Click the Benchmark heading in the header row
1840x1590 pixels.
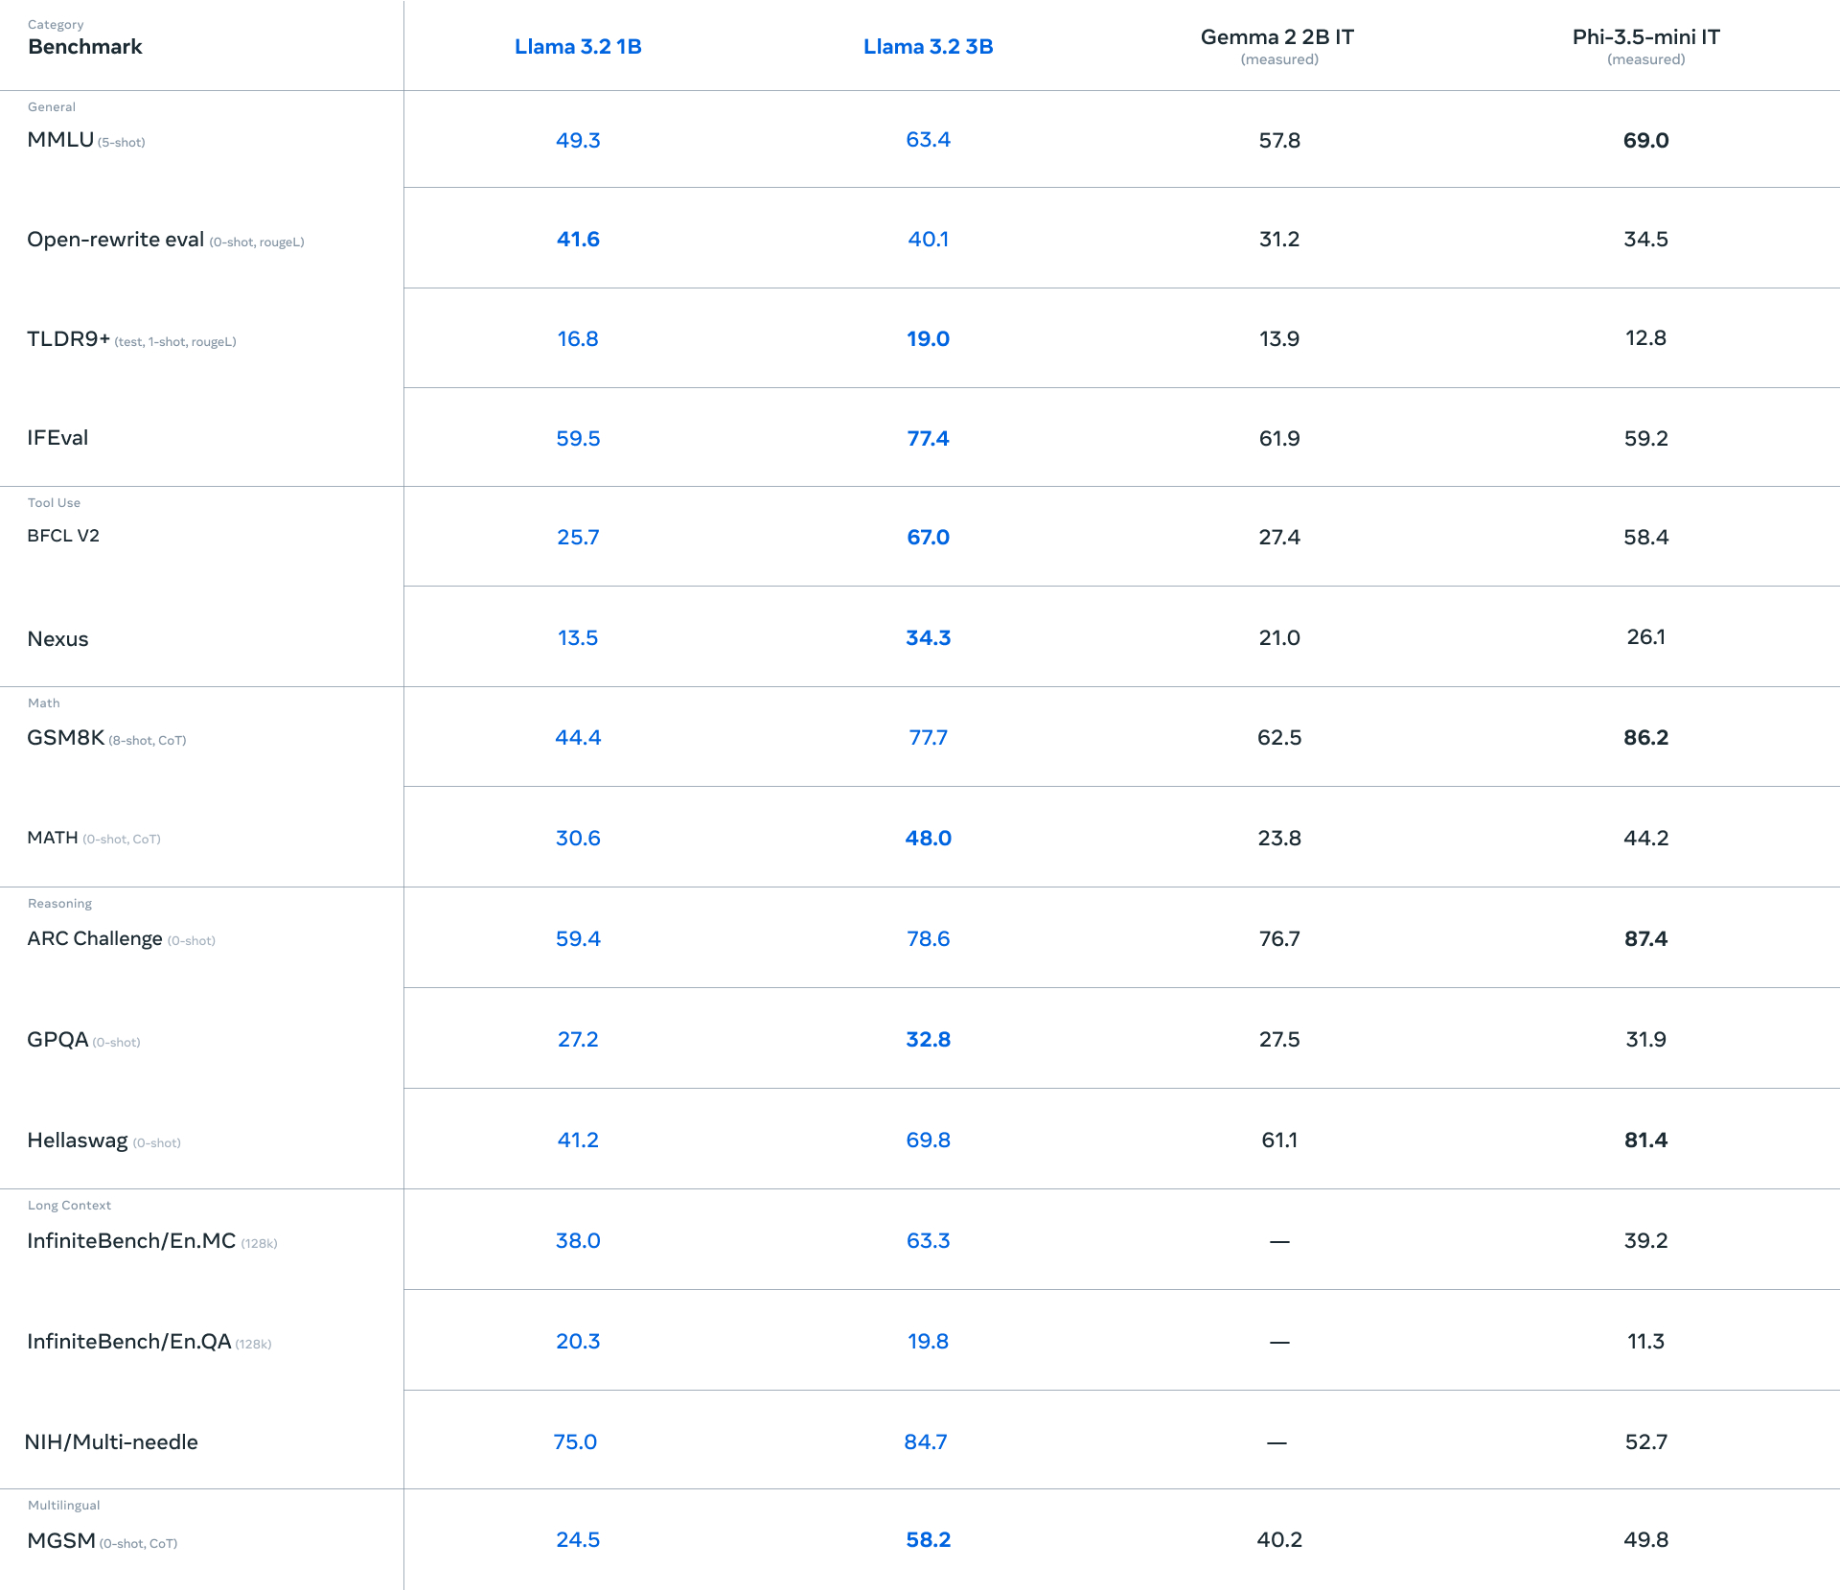point(85,47)
